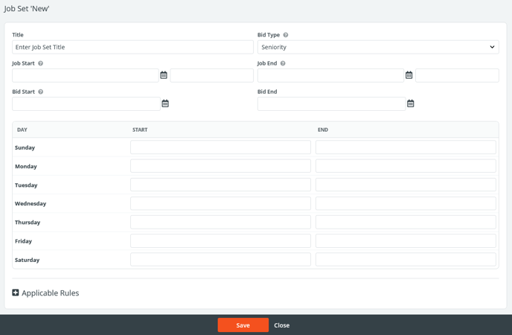Click the Sunday start time field
This screenshot has width=512, height=335.
(220, 147)
